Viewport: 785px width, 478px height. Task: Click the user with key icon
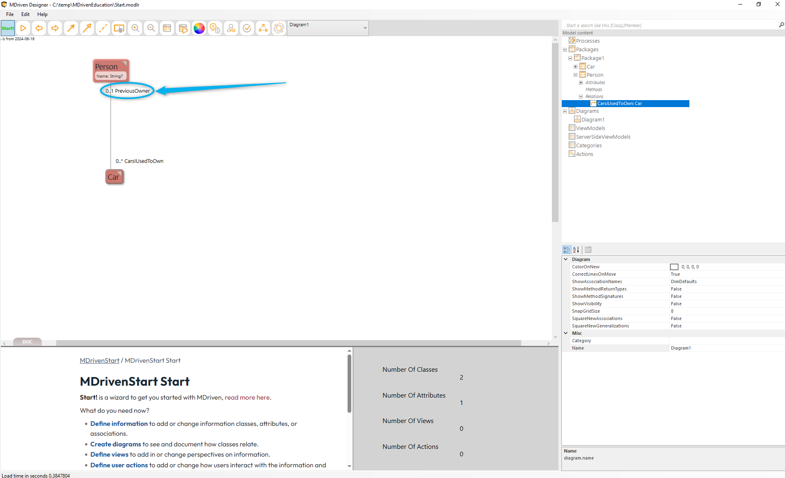pos(231,28)
